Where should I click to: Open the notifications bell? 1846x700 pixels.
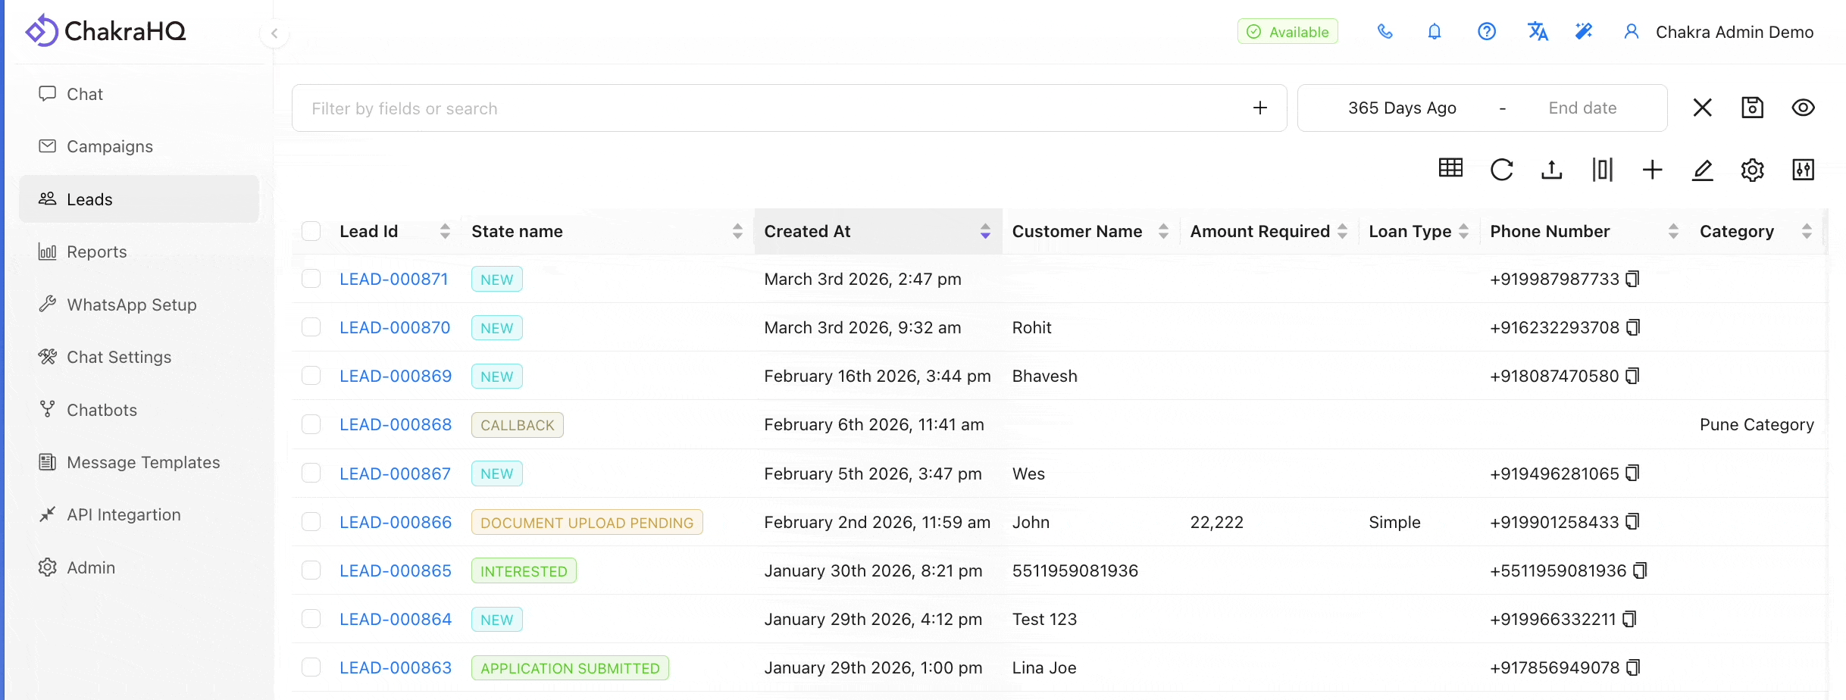coord(1435,32)
